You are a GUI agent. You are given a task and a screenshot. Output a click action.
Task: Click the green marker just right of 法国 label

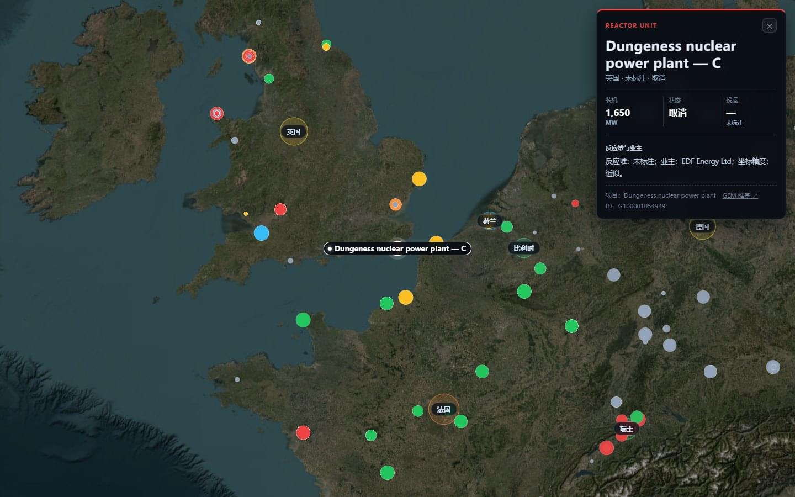[x=461, y=421]
